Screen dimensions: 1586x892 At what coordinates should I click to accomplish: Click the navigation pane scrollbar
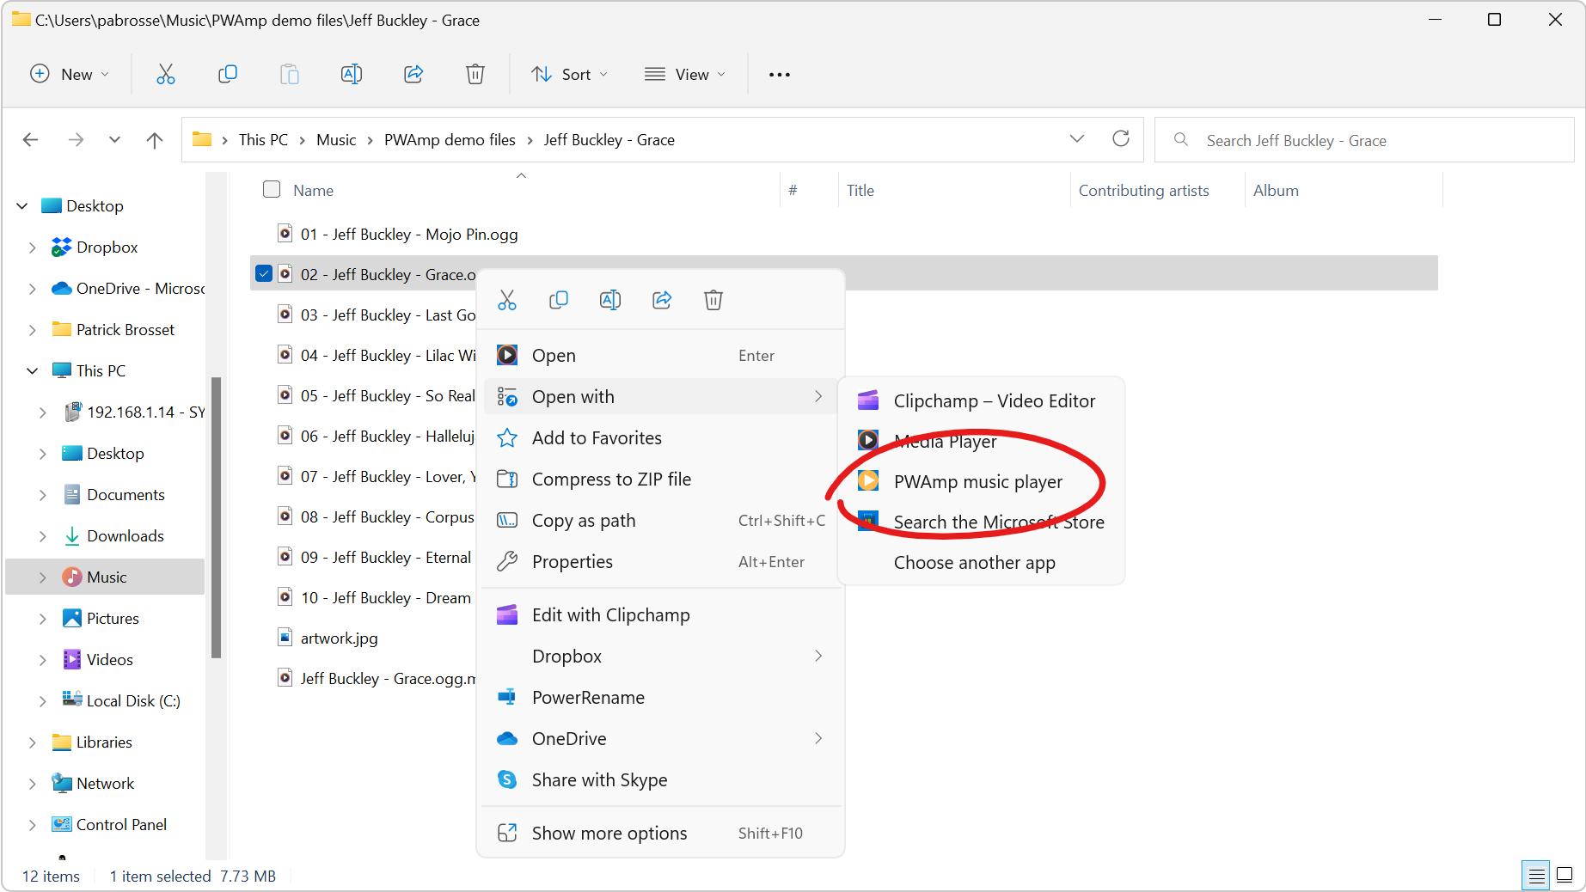(x=216, y=516)
